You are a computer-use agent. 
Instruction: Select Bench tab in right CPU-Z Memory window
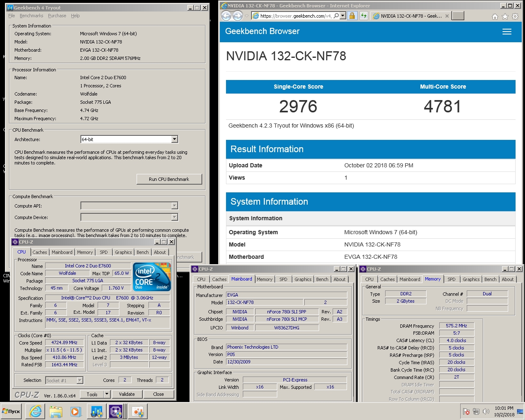tap(491, 279)
